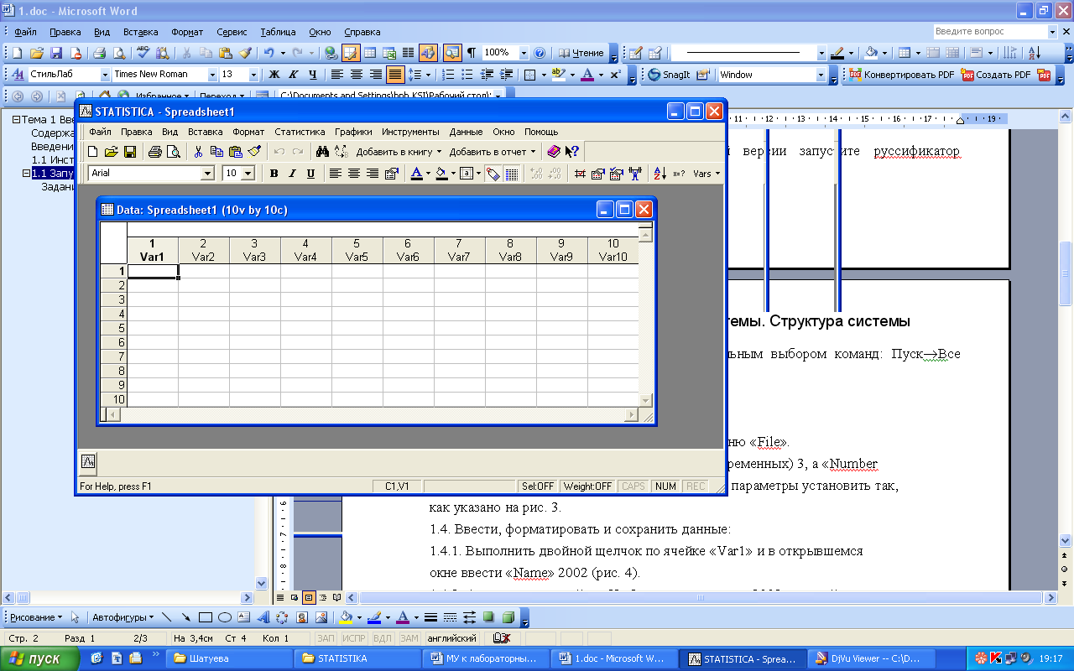The image size is (1074, 671).
Task: Click STATISTICA fill color bucket swatch
Action: tap(441, 174)
